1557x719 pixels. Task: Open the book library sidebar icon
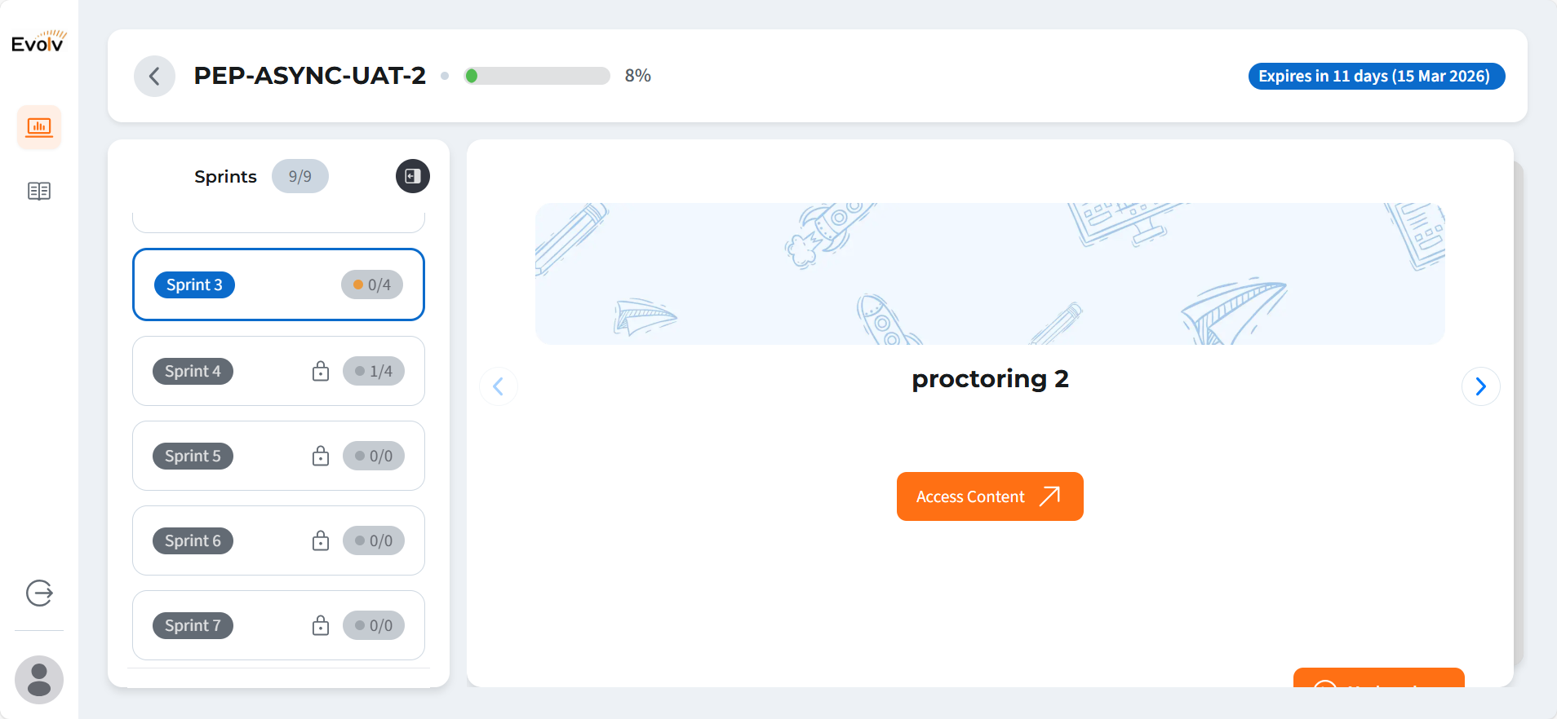coord(39,192)
